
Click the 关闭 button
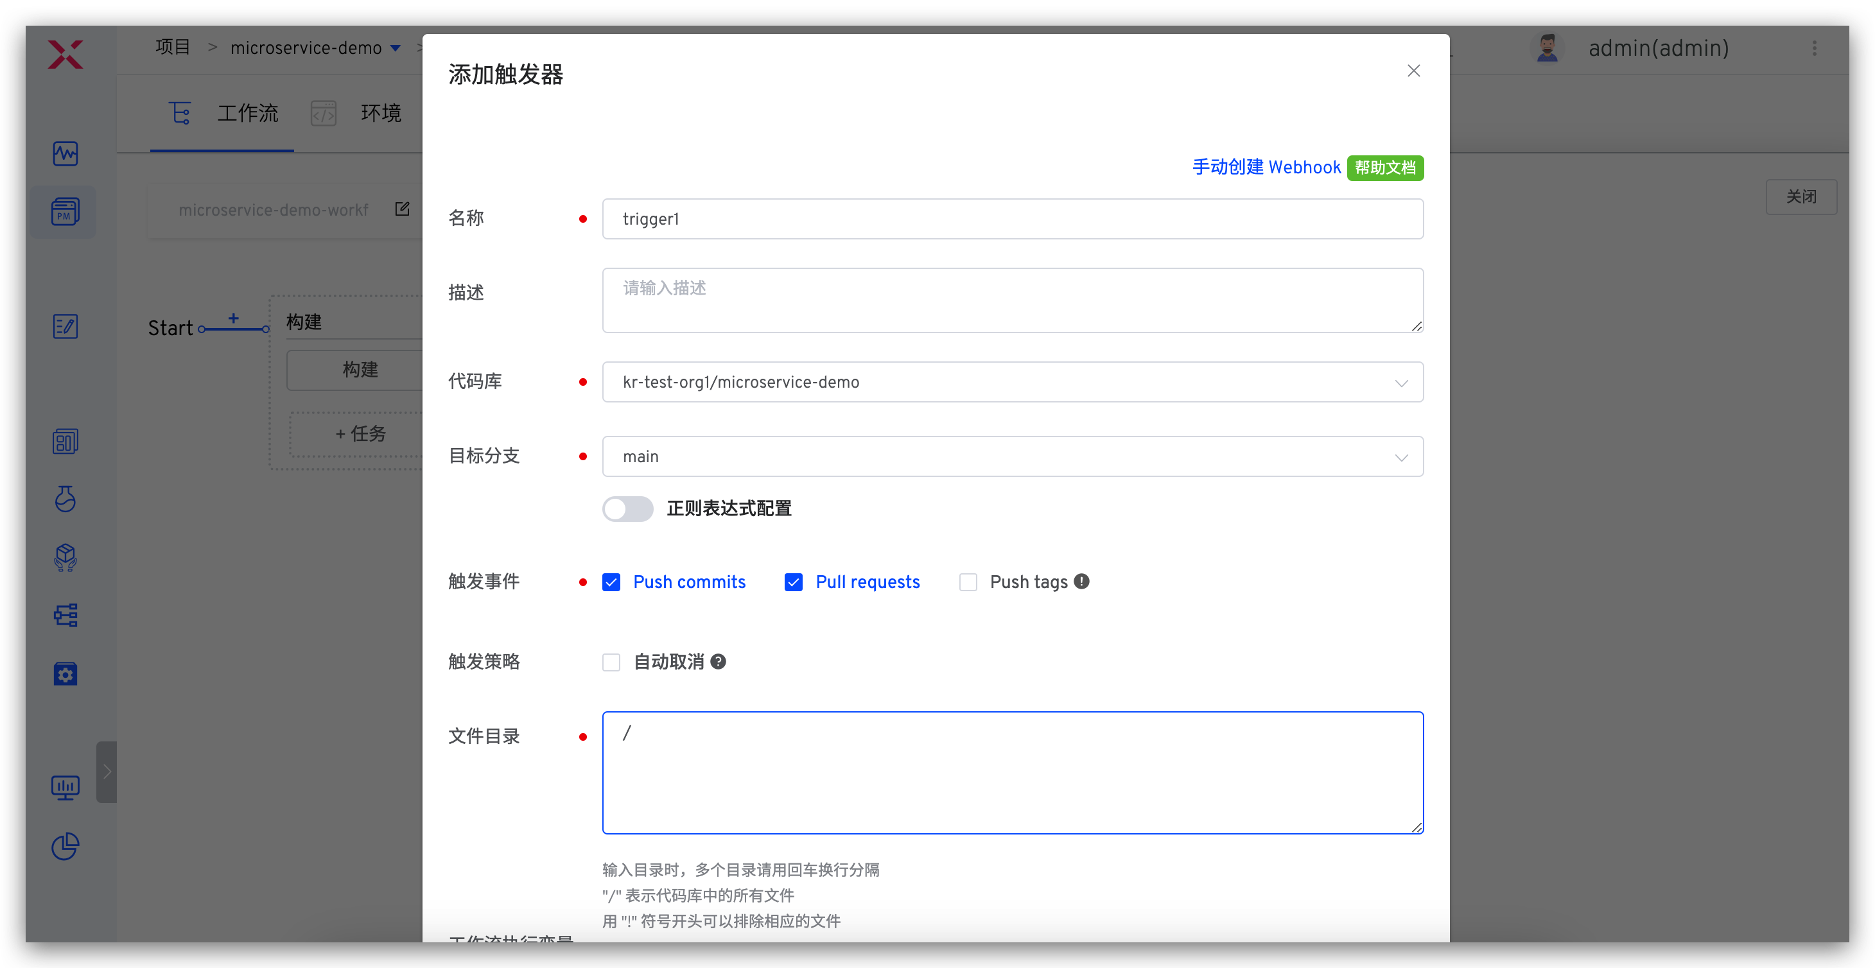tap(1801, 196)
